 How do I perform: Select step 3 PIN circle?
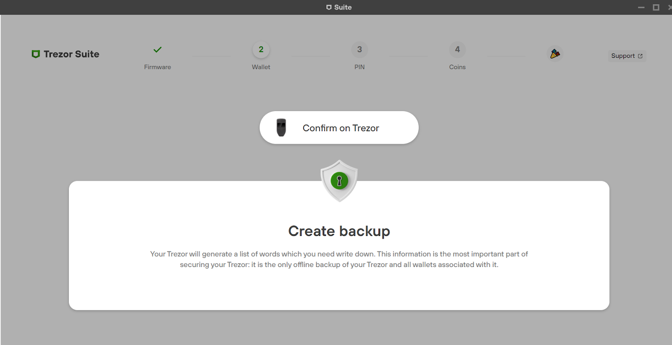[360, 49]
